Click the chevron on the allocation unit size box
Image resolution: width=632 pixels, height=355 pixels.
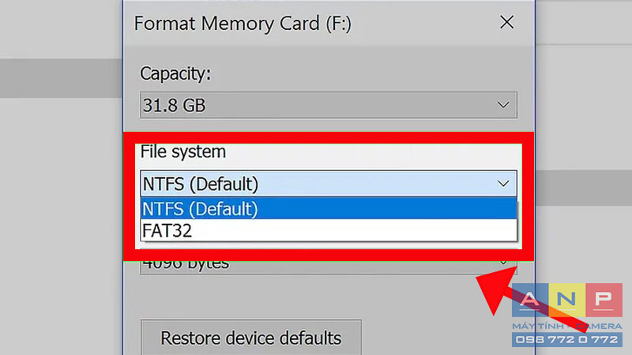pos(503,263)
